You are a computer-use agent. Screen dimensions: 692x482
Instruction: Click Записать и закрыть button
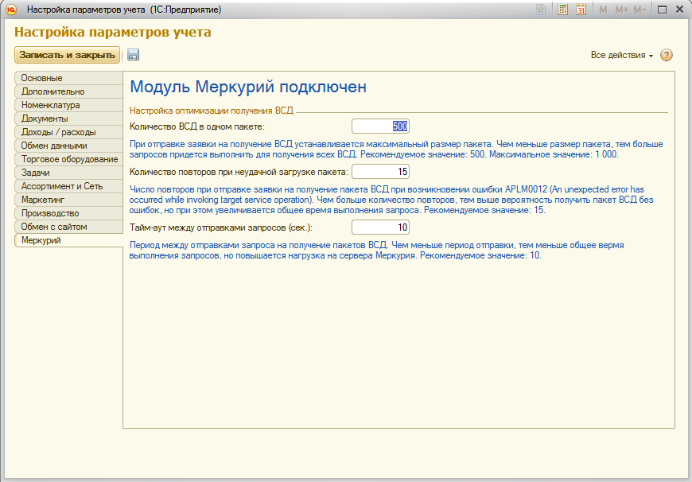coord(67,55)
